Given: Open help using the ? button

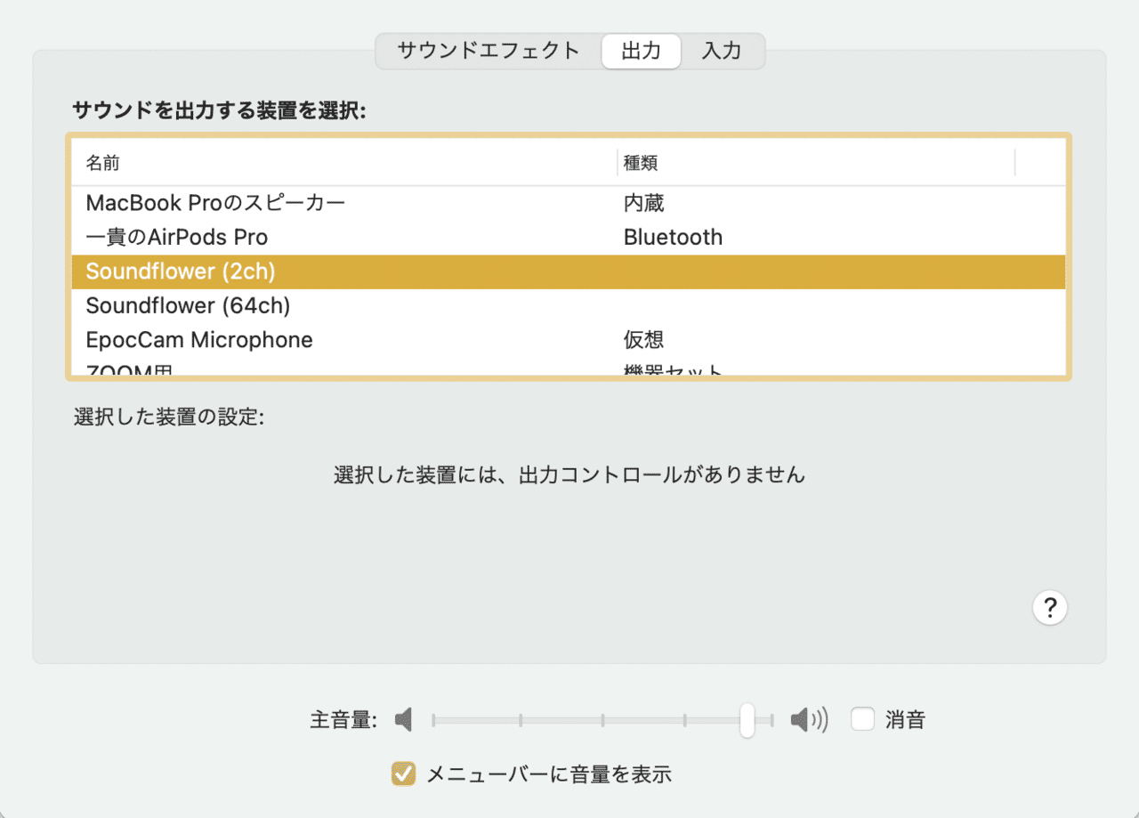Looking at the screenshot, I should pos(1050,607).
